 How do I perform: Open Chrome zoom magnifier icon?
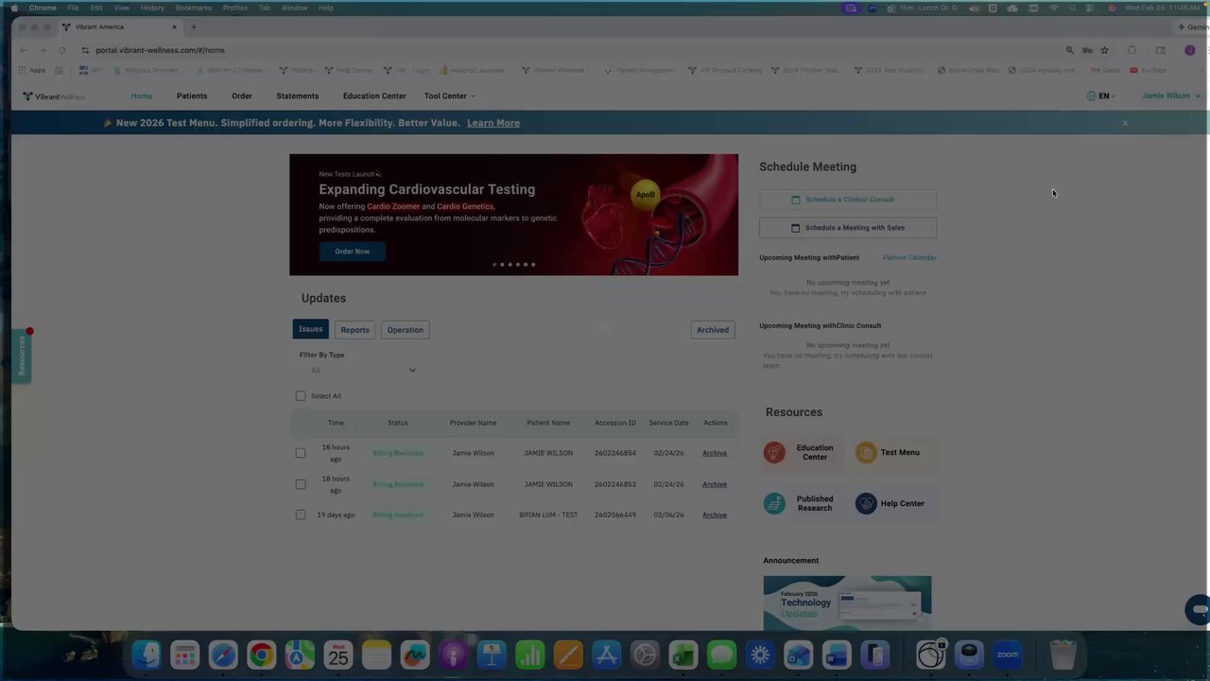click(x=1070, y=50)
